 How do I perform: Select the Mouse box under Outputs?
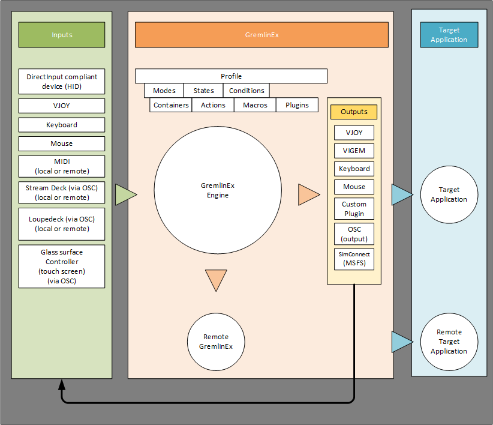(x=354, y=187)
